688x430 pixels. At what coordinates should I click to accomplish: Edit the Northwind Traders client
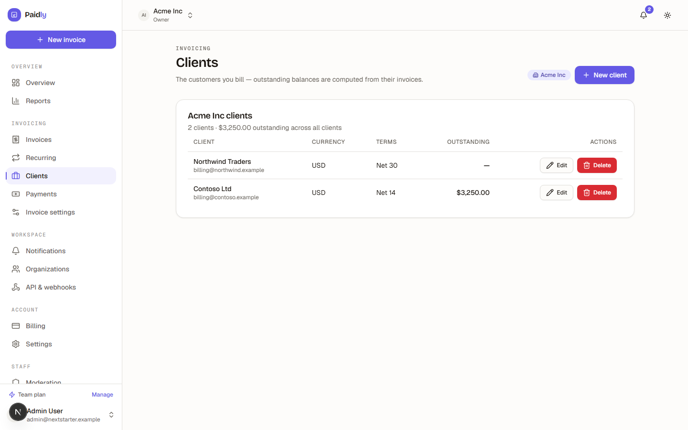coord(556,165)
